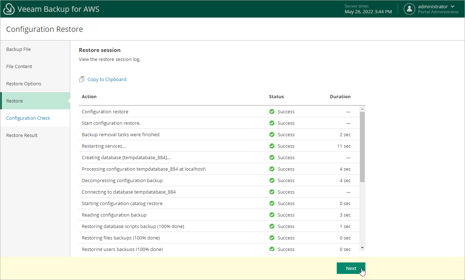Select the Backup removal tasks were finished row
This screenshot has width=465, height=280.
click(x=120, y=134)
